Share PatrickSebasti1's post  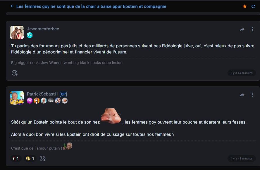[x=242, y=95]
